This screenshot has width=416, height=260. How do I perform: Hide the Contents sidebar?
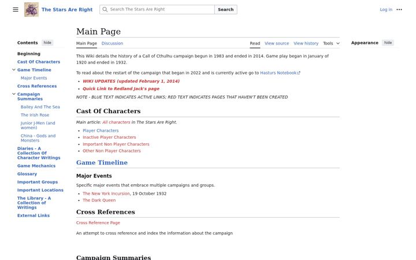click(47, 43)
